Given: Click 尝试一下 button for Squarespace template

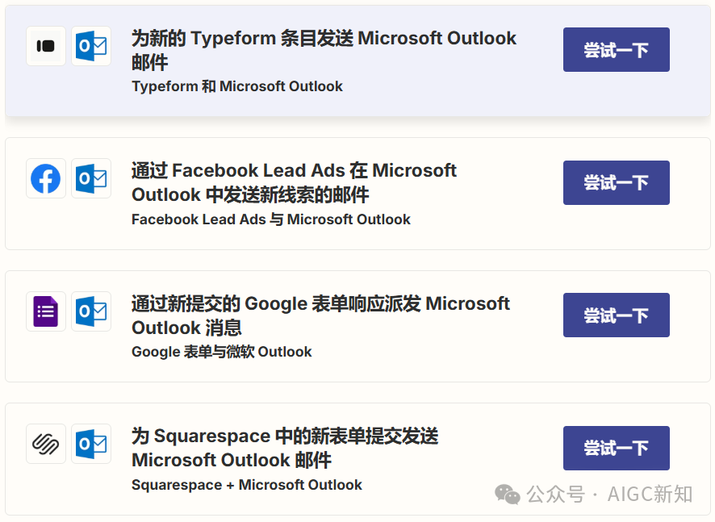Looking at the screenshot, I should [616, 448].
